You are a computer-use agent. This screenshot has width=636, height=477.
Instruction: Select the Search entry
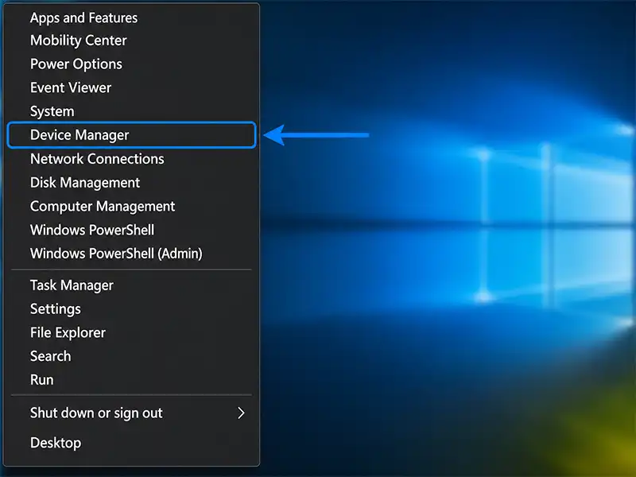pyautogui.click(x=131, y=356)
